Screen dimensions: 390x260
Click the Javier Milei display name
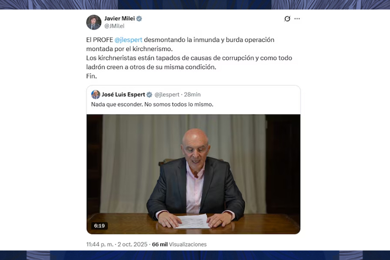[x=119, y=19]
